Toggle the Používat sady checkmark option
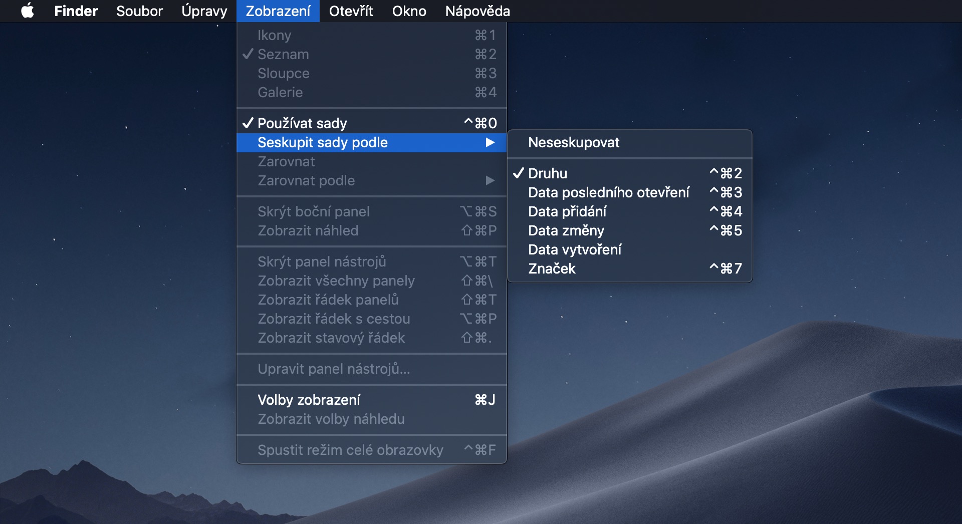 pyautogui.click(x=371, y=123)
